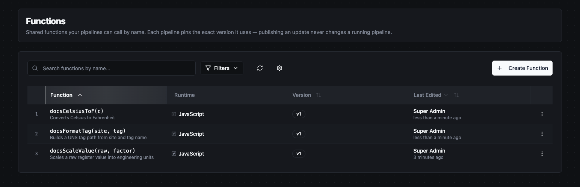Click the Functions page heading
The image size is (580, 187).
(46, 21)
